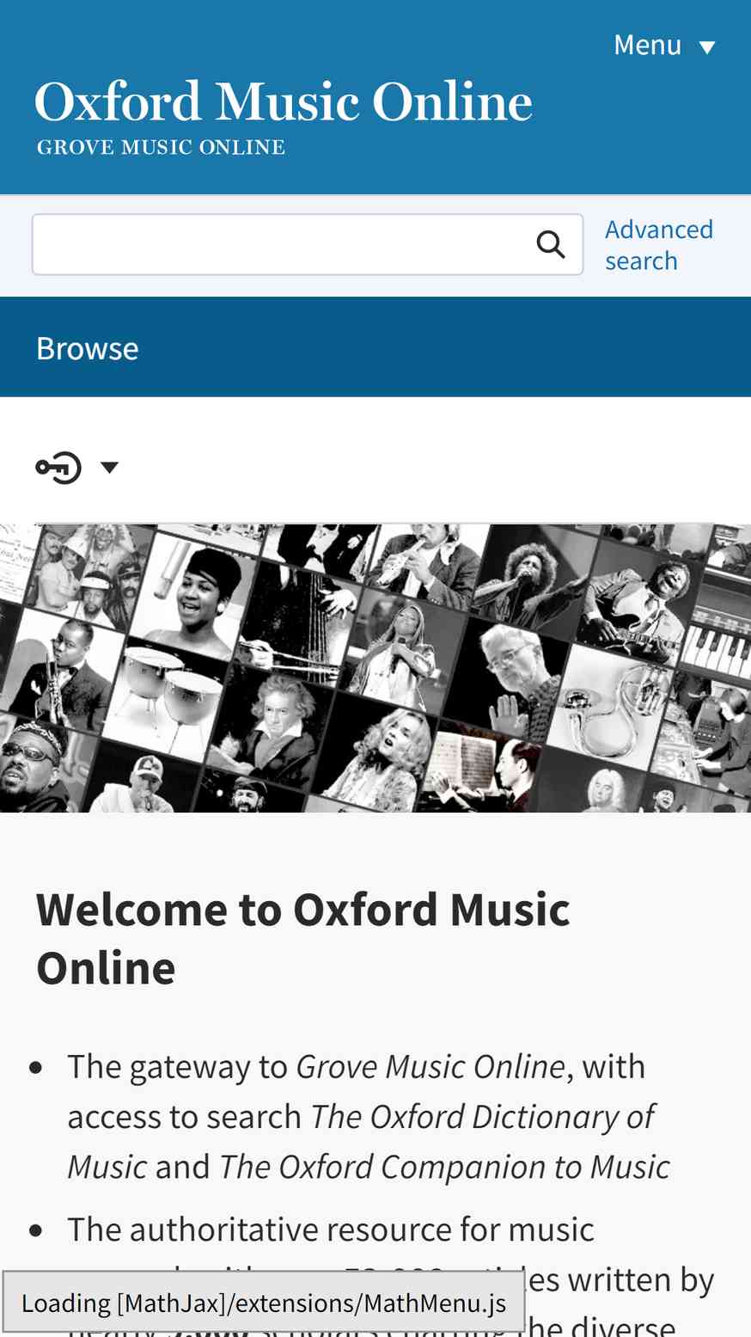The image size is (751, 1337).
Task: Click the Oxford Music Online logo
Action: (284, 102)
